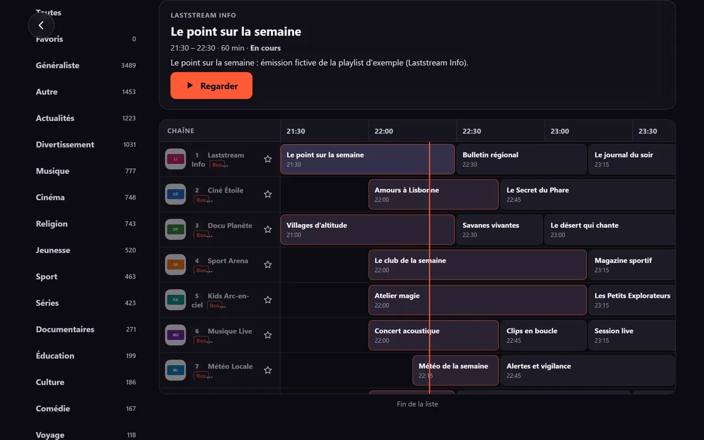
Task: Favorite the Kids Arc-en-ciel channel star
Action: (268, 300)
